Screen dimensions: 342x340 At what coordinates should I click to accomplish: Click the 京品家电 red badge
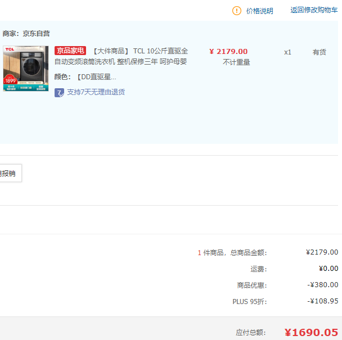[x=70, y=51]
